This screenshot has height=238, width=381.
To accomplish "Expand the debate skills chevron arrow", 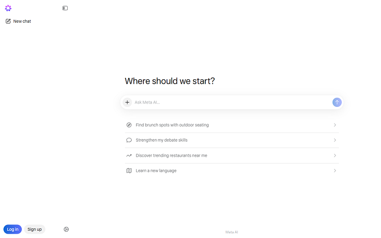I will [x=335, y=140].
